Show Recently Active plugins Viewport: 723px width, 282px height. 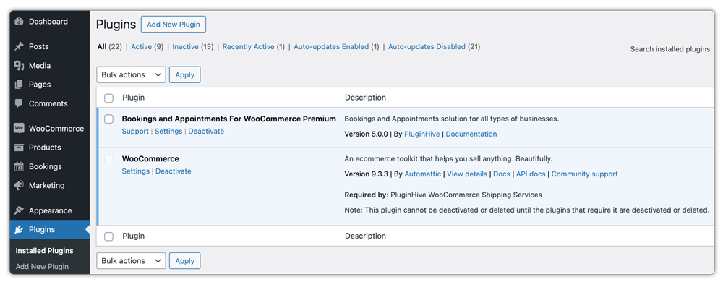tap(249, 47)
